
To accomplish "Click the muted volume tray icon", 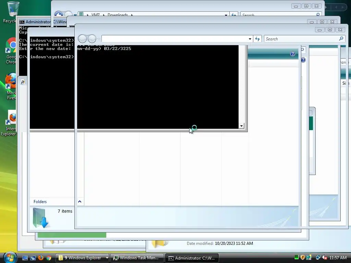I will click(325, 258).
